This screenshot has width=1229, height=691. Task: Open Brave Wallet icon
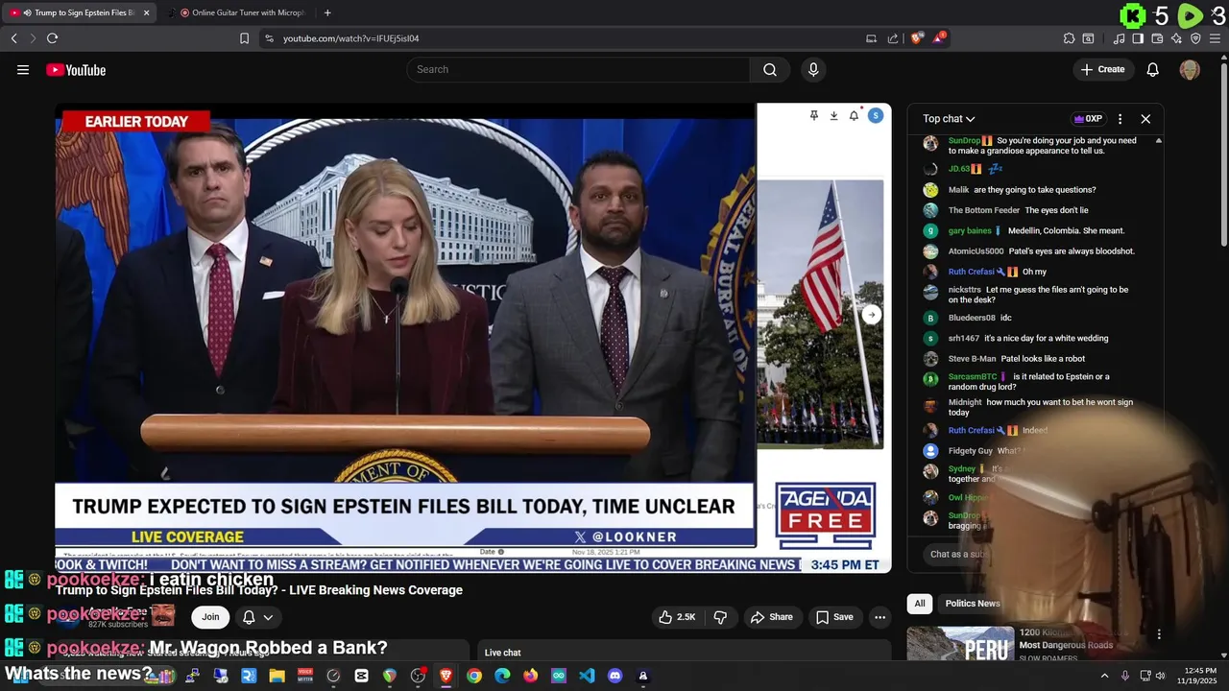pyautogui.click(x=1157, y=38)
